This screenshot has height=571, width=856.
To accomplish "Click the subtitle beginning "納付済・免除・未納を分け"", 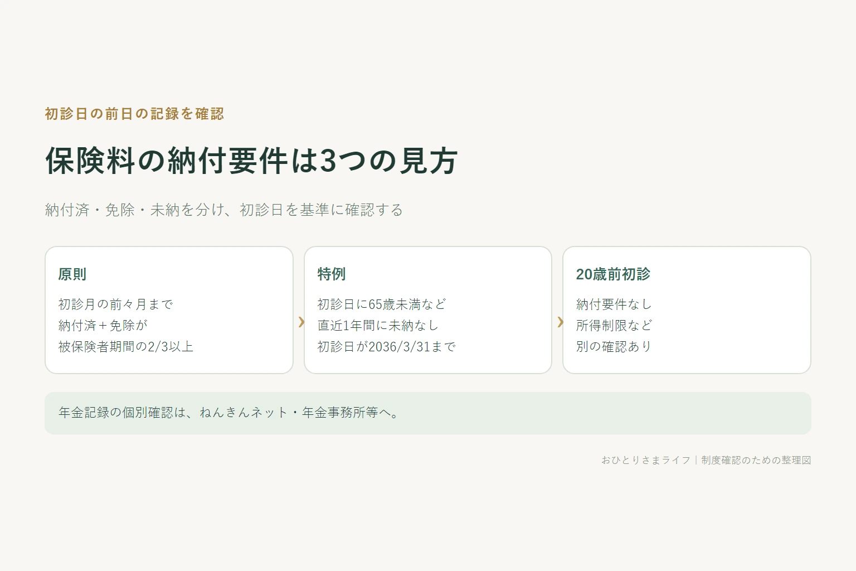I will (x=223, y=210).
